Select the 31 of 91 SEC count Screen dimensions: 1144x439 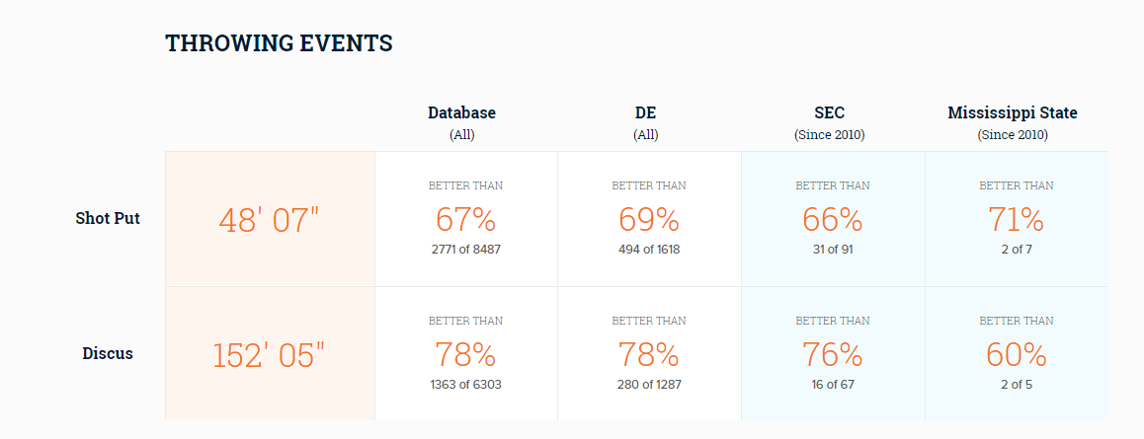click(x=833, y=250)
